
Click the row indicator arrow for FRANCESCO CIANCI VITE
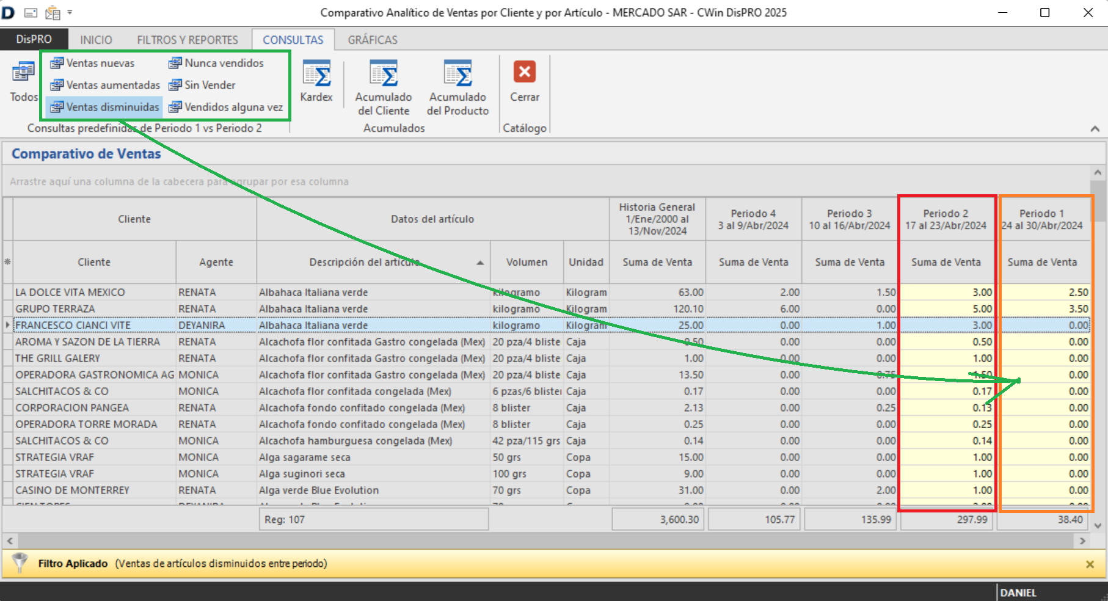pos(7,326)
